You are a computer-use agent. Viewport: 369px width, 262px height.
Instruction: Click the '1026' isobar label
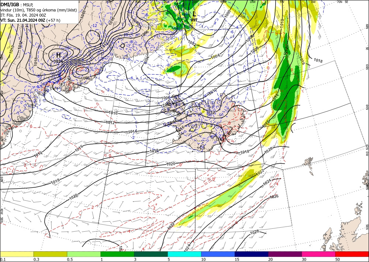click(274, 197)
